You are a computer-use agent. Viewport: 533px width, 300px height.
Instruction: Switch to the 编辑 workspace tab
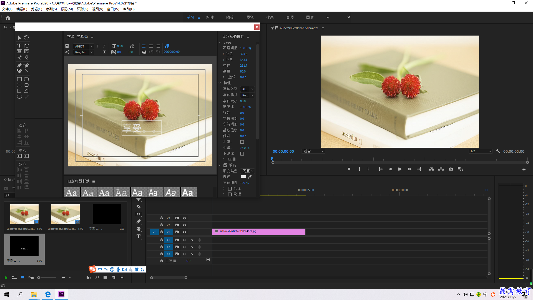230,17
